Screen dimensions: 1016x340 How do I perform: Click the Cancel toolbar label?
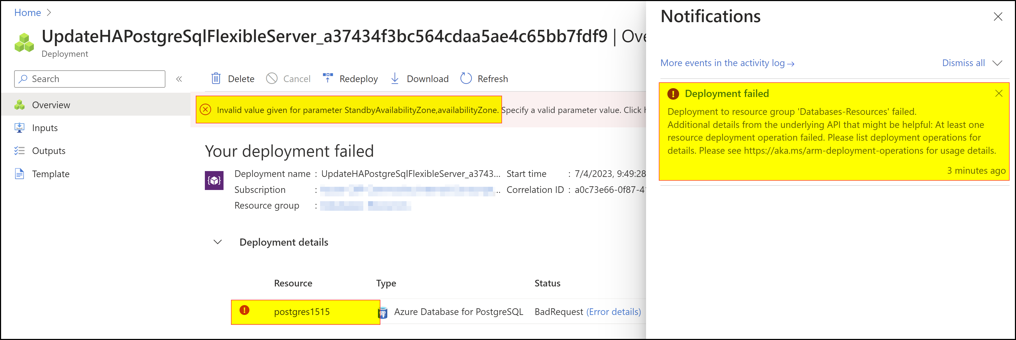point(297,79)
